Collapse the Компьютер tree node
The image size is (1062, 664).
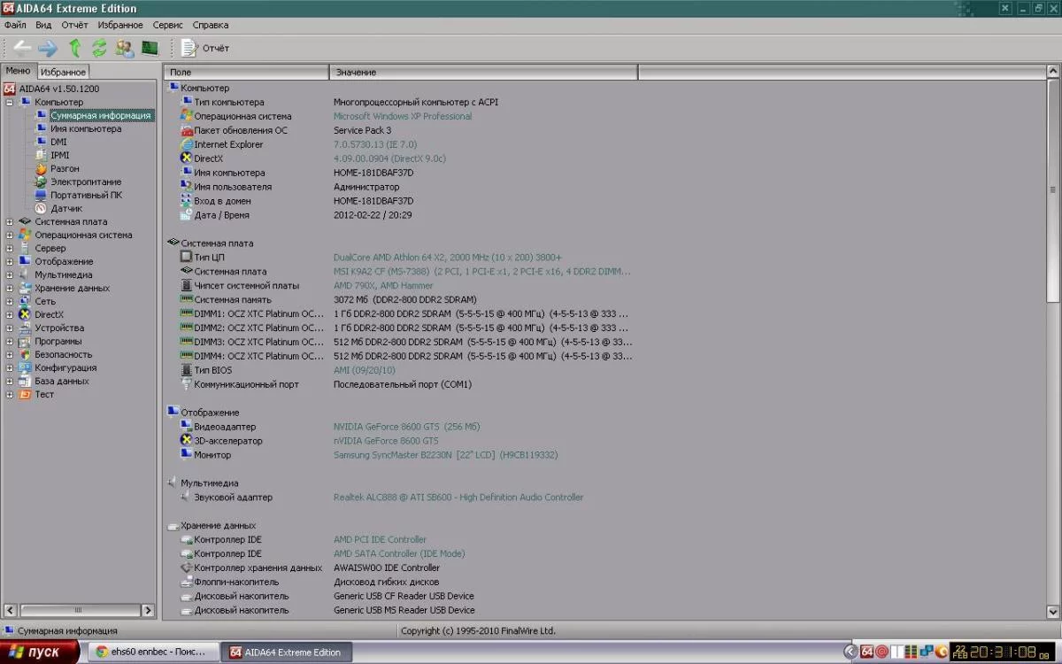(x=10, y=103)
